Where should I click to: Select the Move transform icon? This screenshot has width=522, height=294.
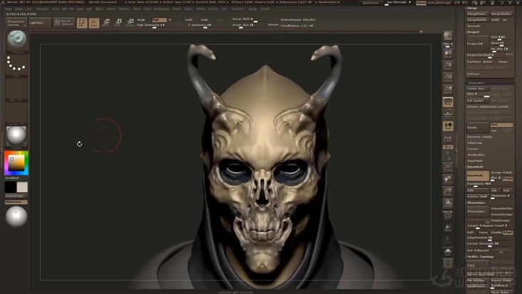click(x=106, y=23)
